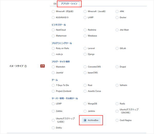The image size is (154, 134).
Task: Click the イメージタイプ field label
Action: [16, 66]
